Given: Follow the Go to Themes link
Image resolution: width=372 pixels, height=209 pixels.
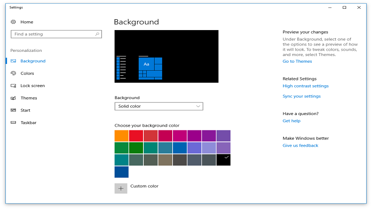Looking at the screenshot, I should [297, 61].
